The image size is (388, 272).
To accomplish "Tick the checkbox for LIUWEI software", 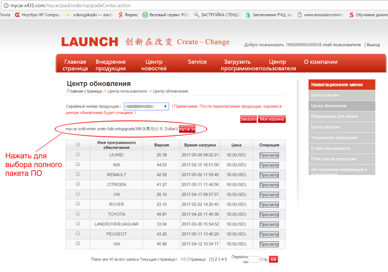I will coord(78,154).
